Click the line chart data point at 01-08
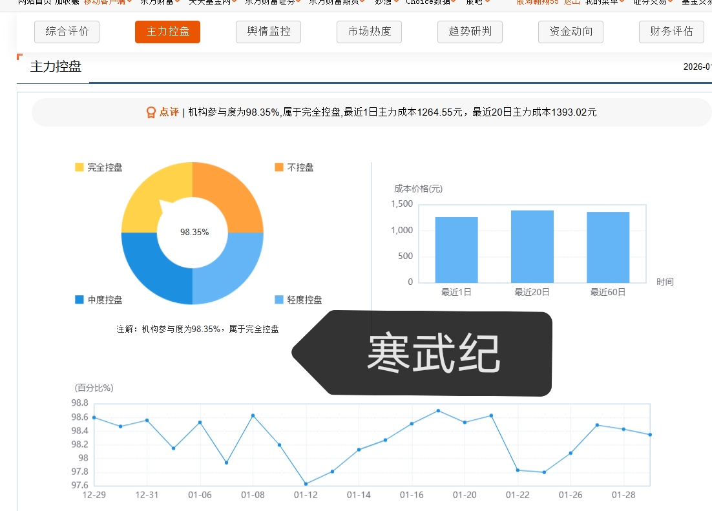 253,415
